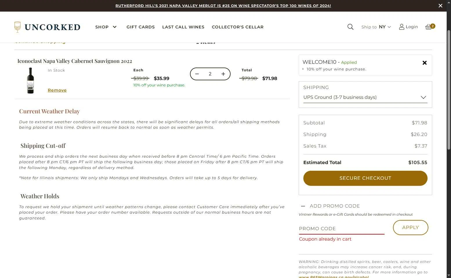The width and height of the screenshot is (451, 278).
Task: Click the Shipping $26.20 value
Action: [x=419, y=135]
